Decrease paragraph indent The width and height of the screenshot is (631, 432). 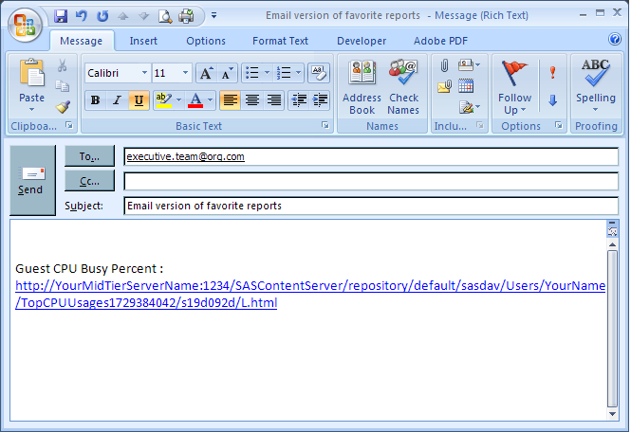pyautogui.click(x=299, y=99)
